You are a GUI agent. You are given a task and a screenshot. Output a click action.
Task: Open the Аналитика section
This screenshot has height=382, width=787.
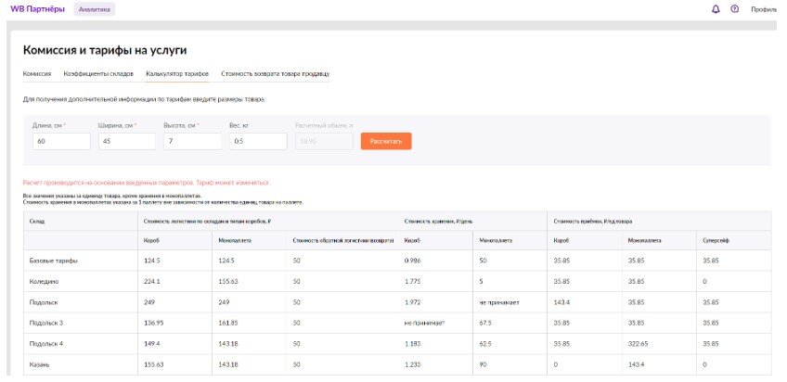click(x=95, y=9)
